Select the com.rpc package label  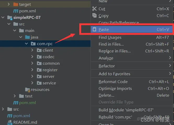pos(45,44)
